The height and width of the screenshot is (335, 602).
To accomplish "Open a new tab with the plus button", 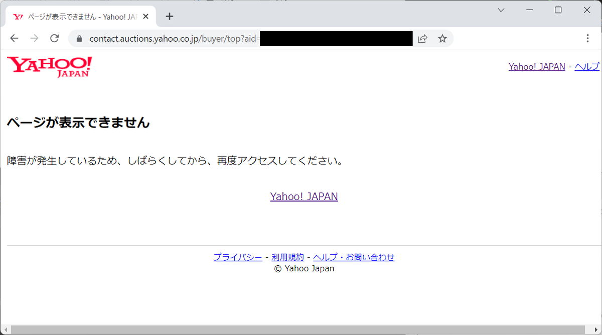I will 170,17.
